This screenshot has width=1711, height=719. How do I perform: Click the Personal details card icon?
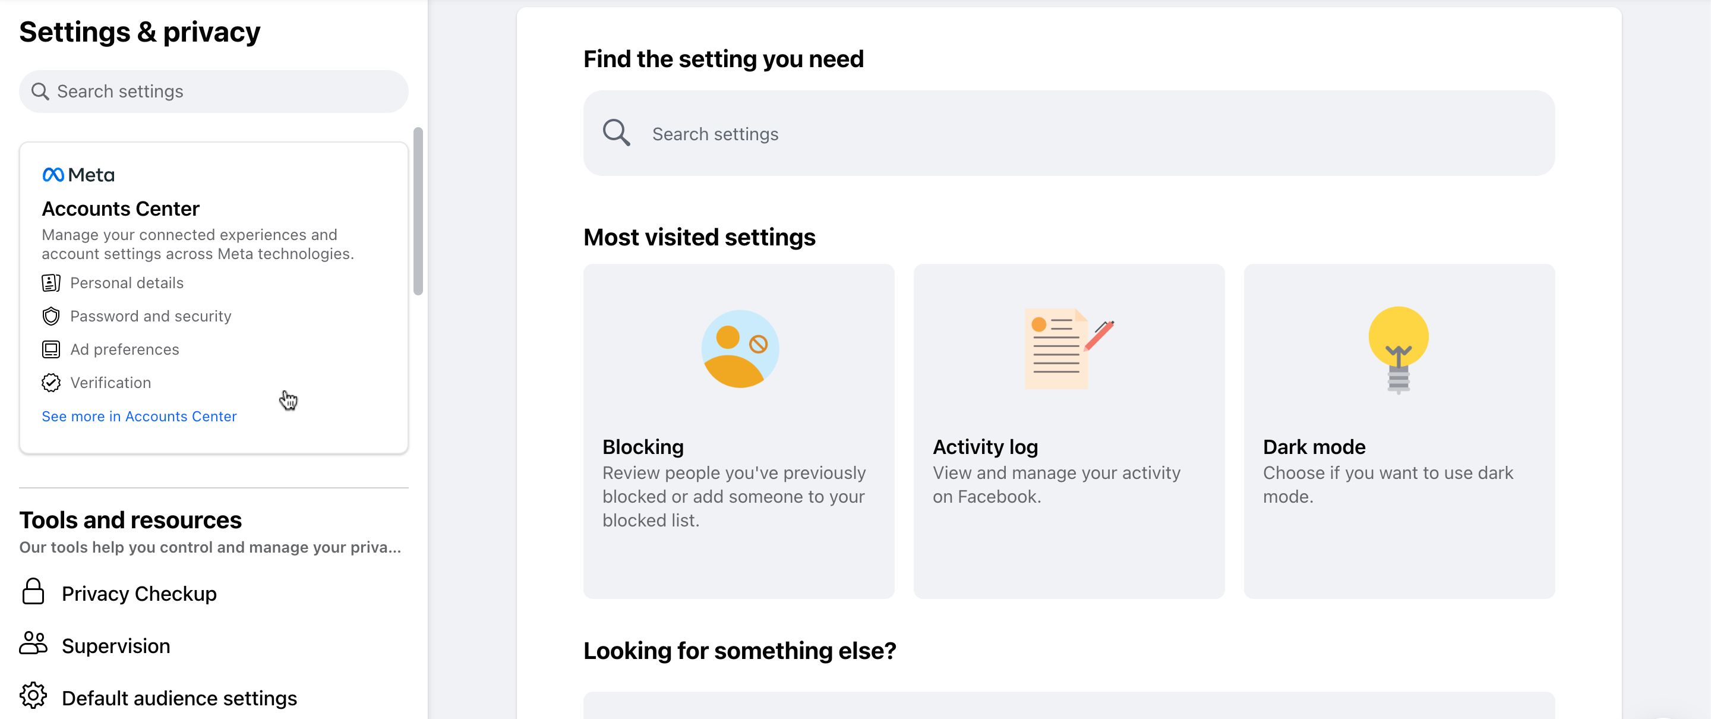[x=50, y=282]
